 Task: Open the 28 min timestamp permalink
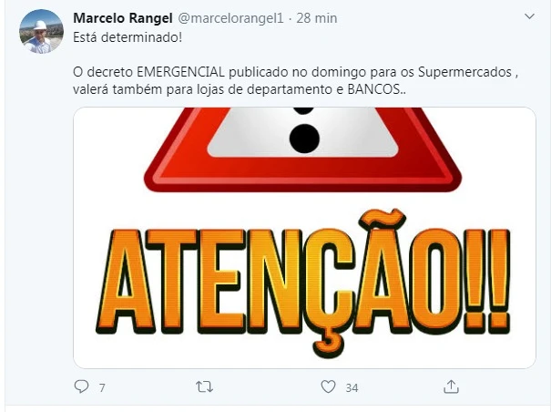[x=317, y=18]
